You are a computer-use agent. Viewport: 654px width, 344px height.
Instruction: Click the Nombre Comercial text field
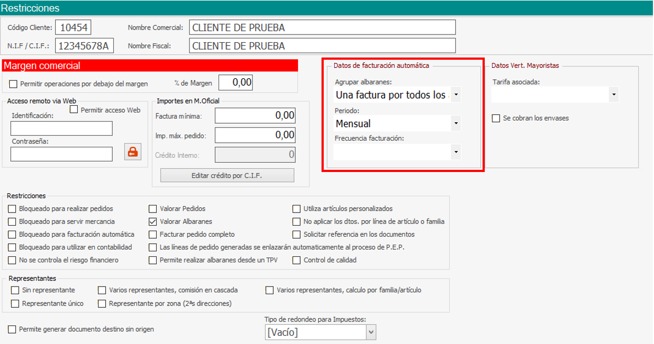pyautogui.click(x=322, y=27)
